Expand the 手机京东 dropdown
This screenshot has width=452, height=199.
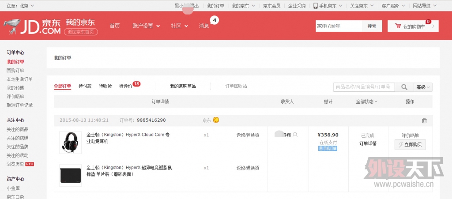click(x=328, y=5)
